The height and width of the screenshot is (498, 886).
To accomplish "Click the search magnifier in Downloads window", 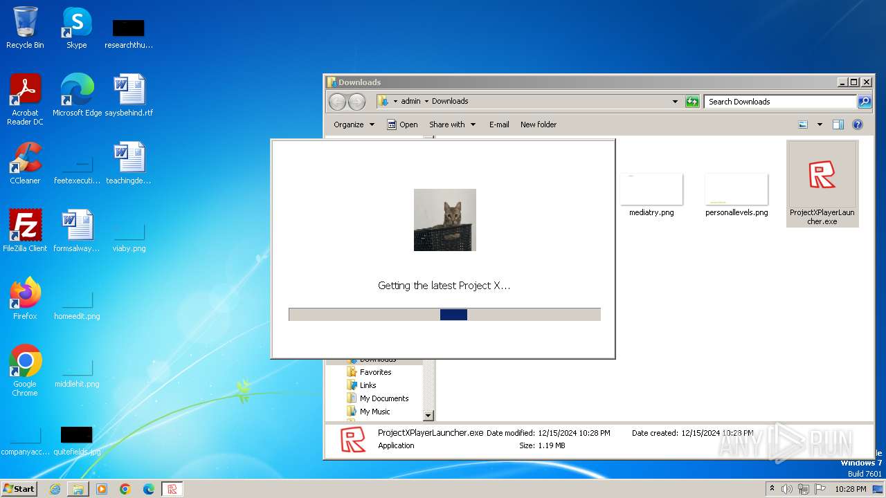I will coord(865,102).
